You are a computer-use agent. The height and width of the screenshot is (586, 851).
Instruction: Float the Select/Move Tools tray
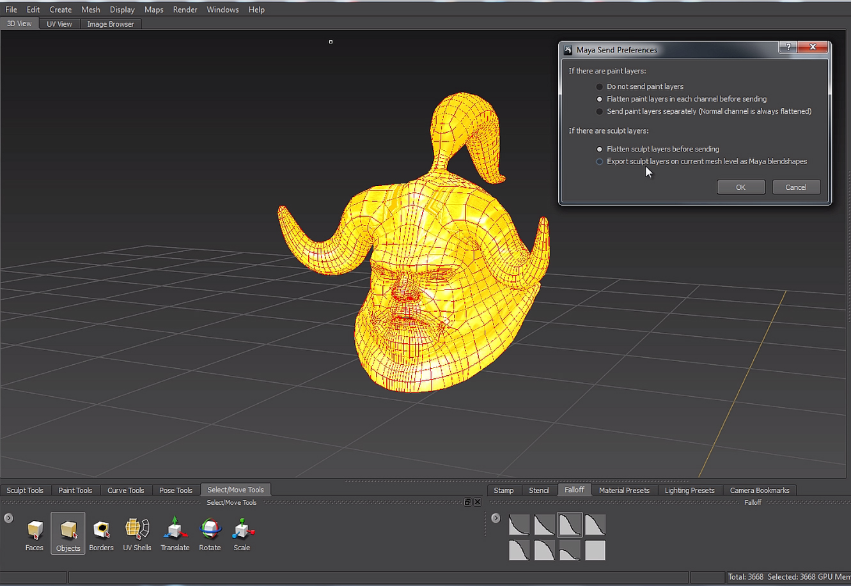467,502
